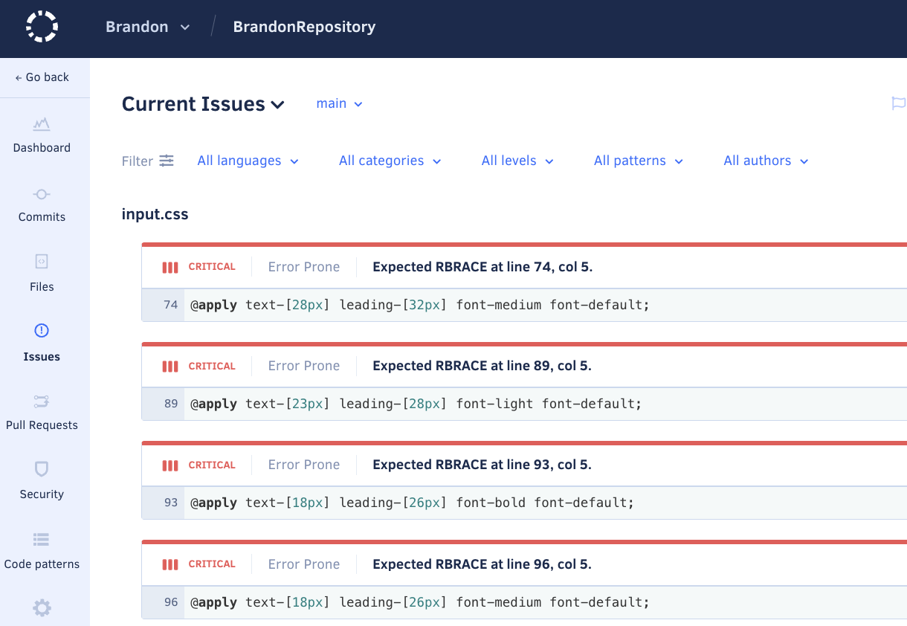The height and width of the screenshot is (626, 907).
Task: Click the code snippet on line 74
Action: [x=420, y=304]
